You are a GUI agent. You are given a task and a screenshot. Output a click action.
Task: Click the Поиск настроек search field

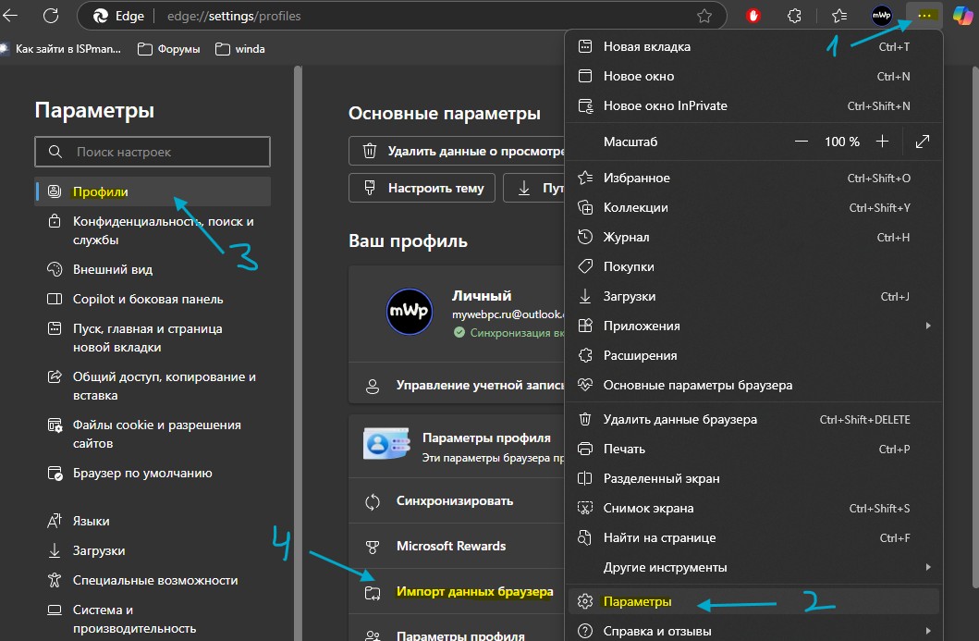153,152
